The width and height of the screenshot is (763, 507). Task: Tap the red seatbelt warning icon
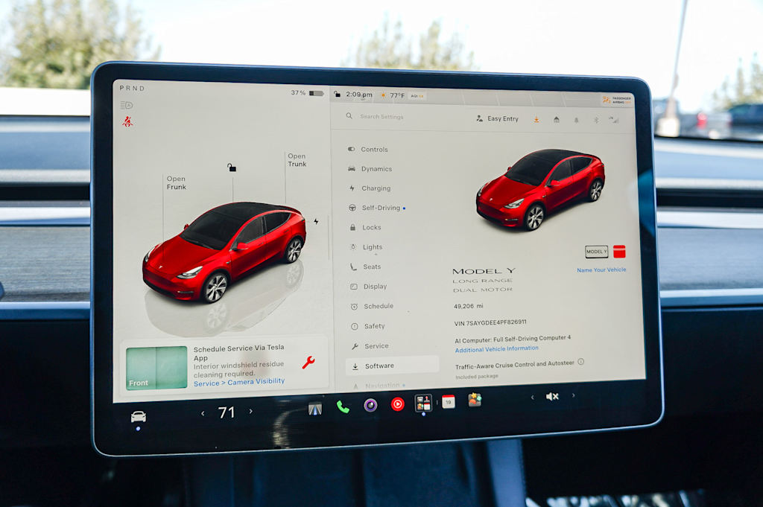point(127,121)
